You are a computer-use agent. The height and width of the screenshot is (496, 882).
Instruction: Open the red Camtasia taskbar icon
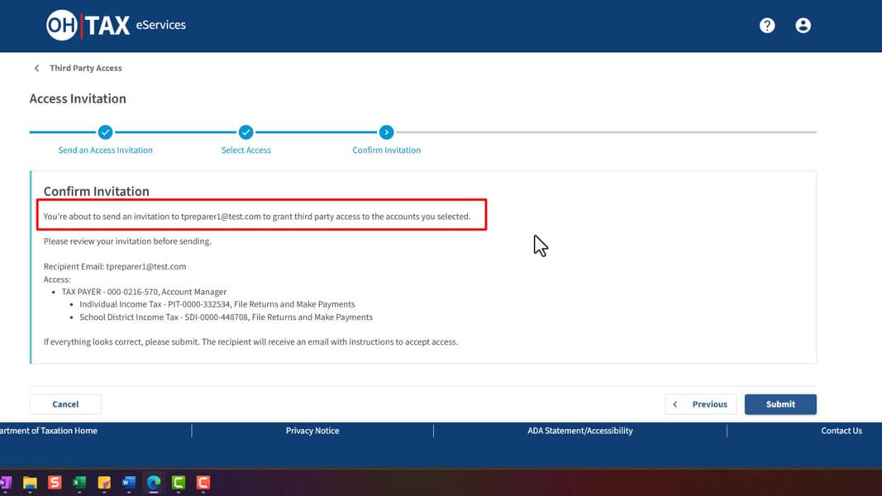203,483
